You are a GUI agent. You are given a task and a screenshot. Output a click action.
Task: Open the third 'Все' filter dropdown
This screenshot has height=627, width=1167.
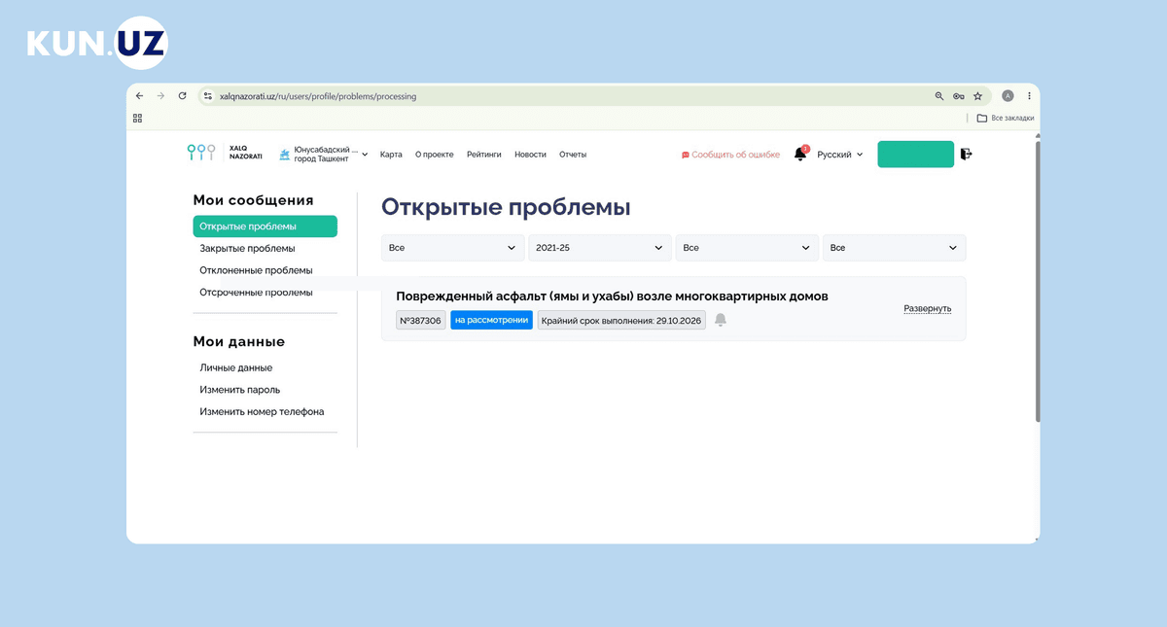(x=747, y=248)
